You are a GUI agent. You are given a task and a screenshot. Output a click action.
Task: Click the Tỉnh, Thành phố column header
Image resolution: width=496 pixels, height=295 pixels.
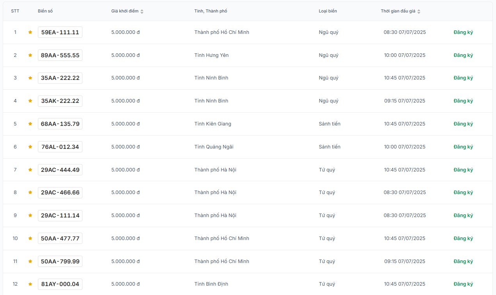tap(211, 11)
